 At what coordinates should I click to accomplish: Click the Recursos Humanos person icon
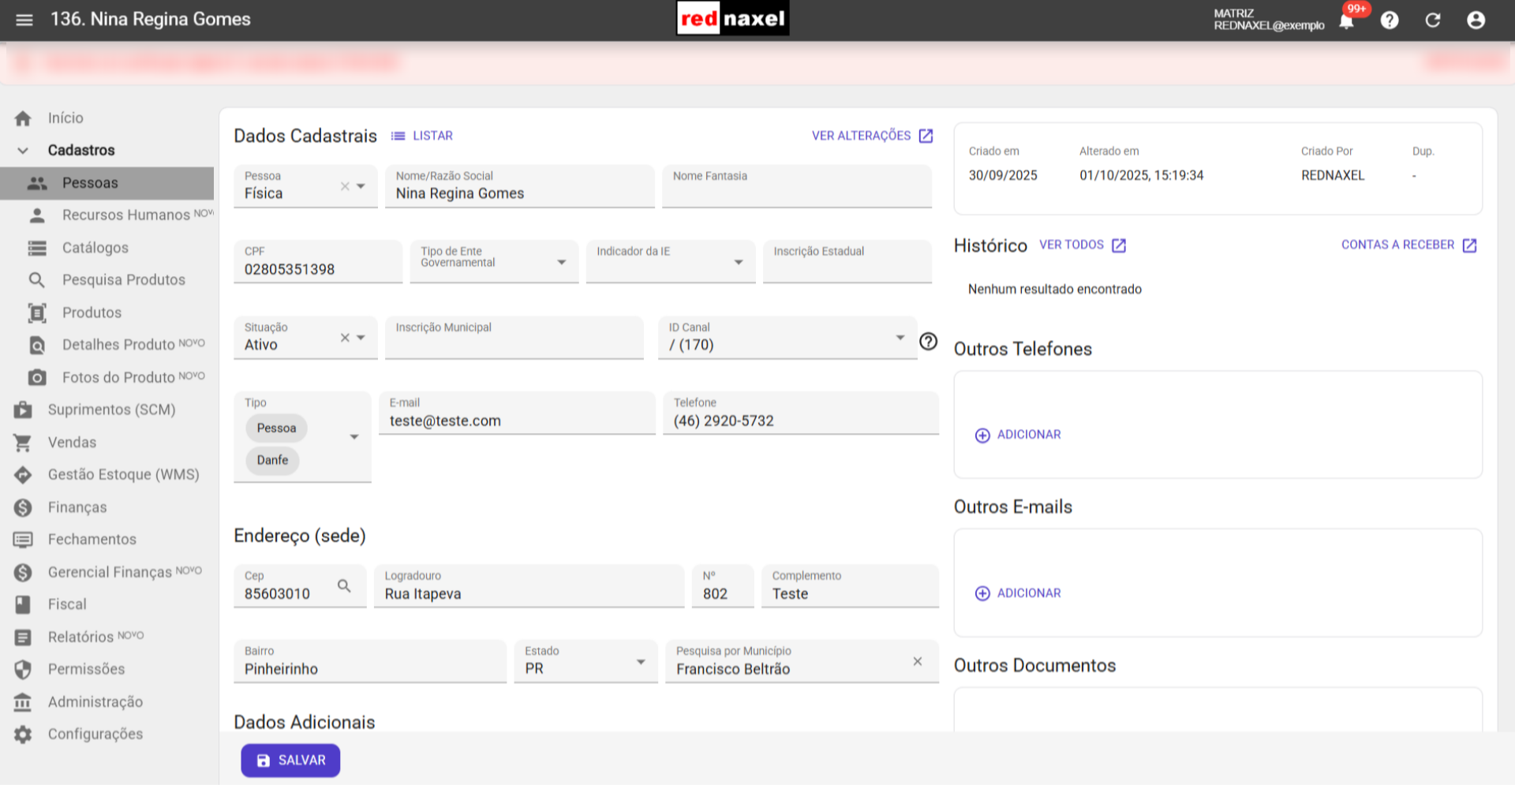point(37,215)
